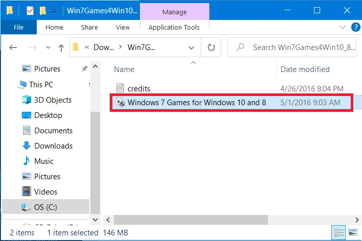Open the Share ribbon tab
362x241 pixels.
(x=89, y=27)
